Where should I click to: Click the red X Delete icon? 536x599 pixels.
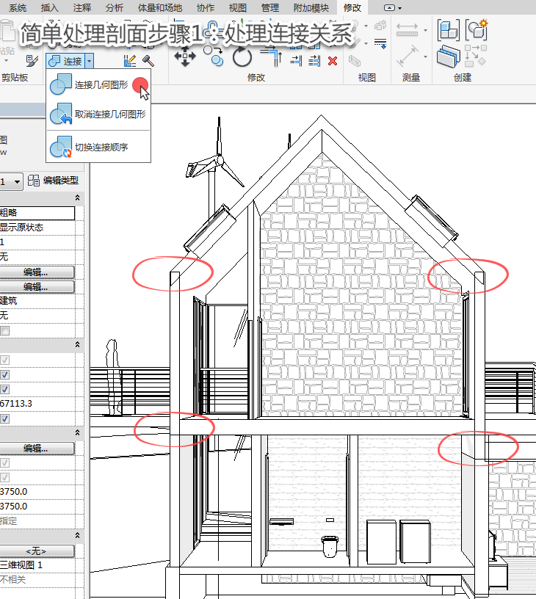point(333,61)
